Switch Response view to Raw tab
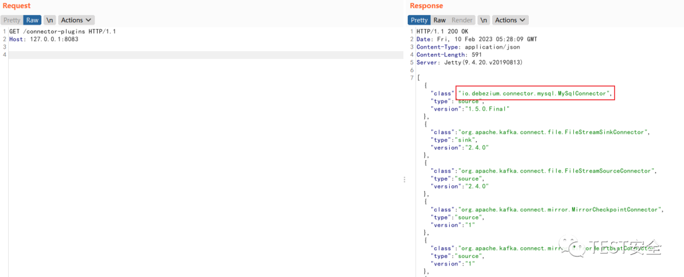The width and height of the screenshot is (684, 277). 440,20
